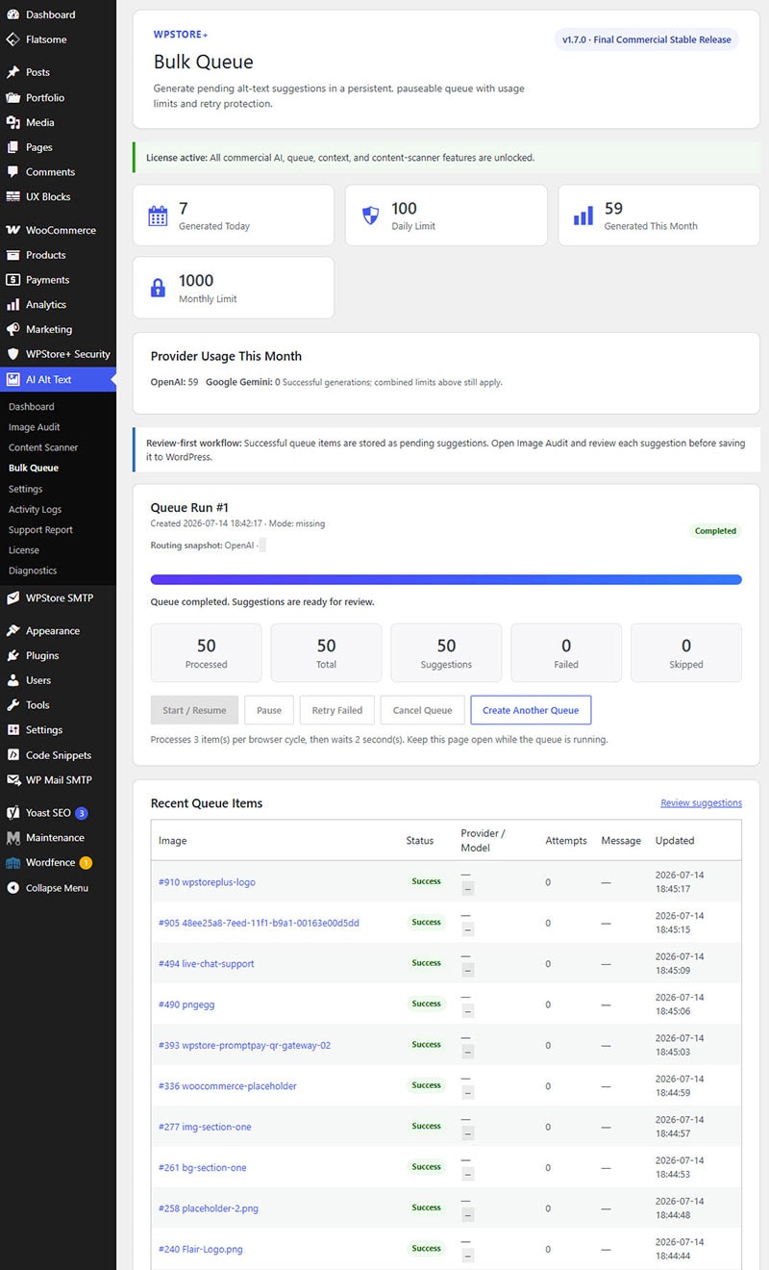
Task: Click the WooCommerce sidebar icon
Action: tap(12, 230)
